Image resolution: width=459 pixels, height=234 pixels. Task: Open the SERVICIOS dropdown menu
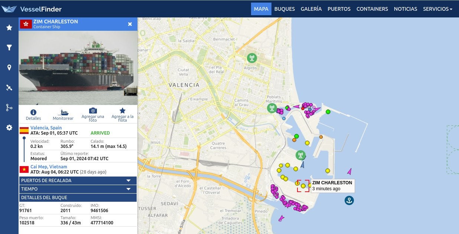click(x=437, y=9)
